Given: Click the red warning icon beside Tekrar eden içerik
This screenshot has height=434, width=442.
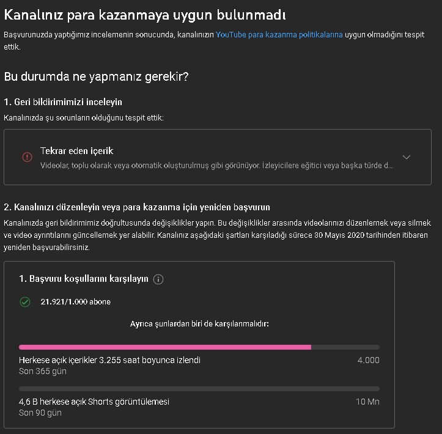Looking at the screenshot, I should point(27,157).
